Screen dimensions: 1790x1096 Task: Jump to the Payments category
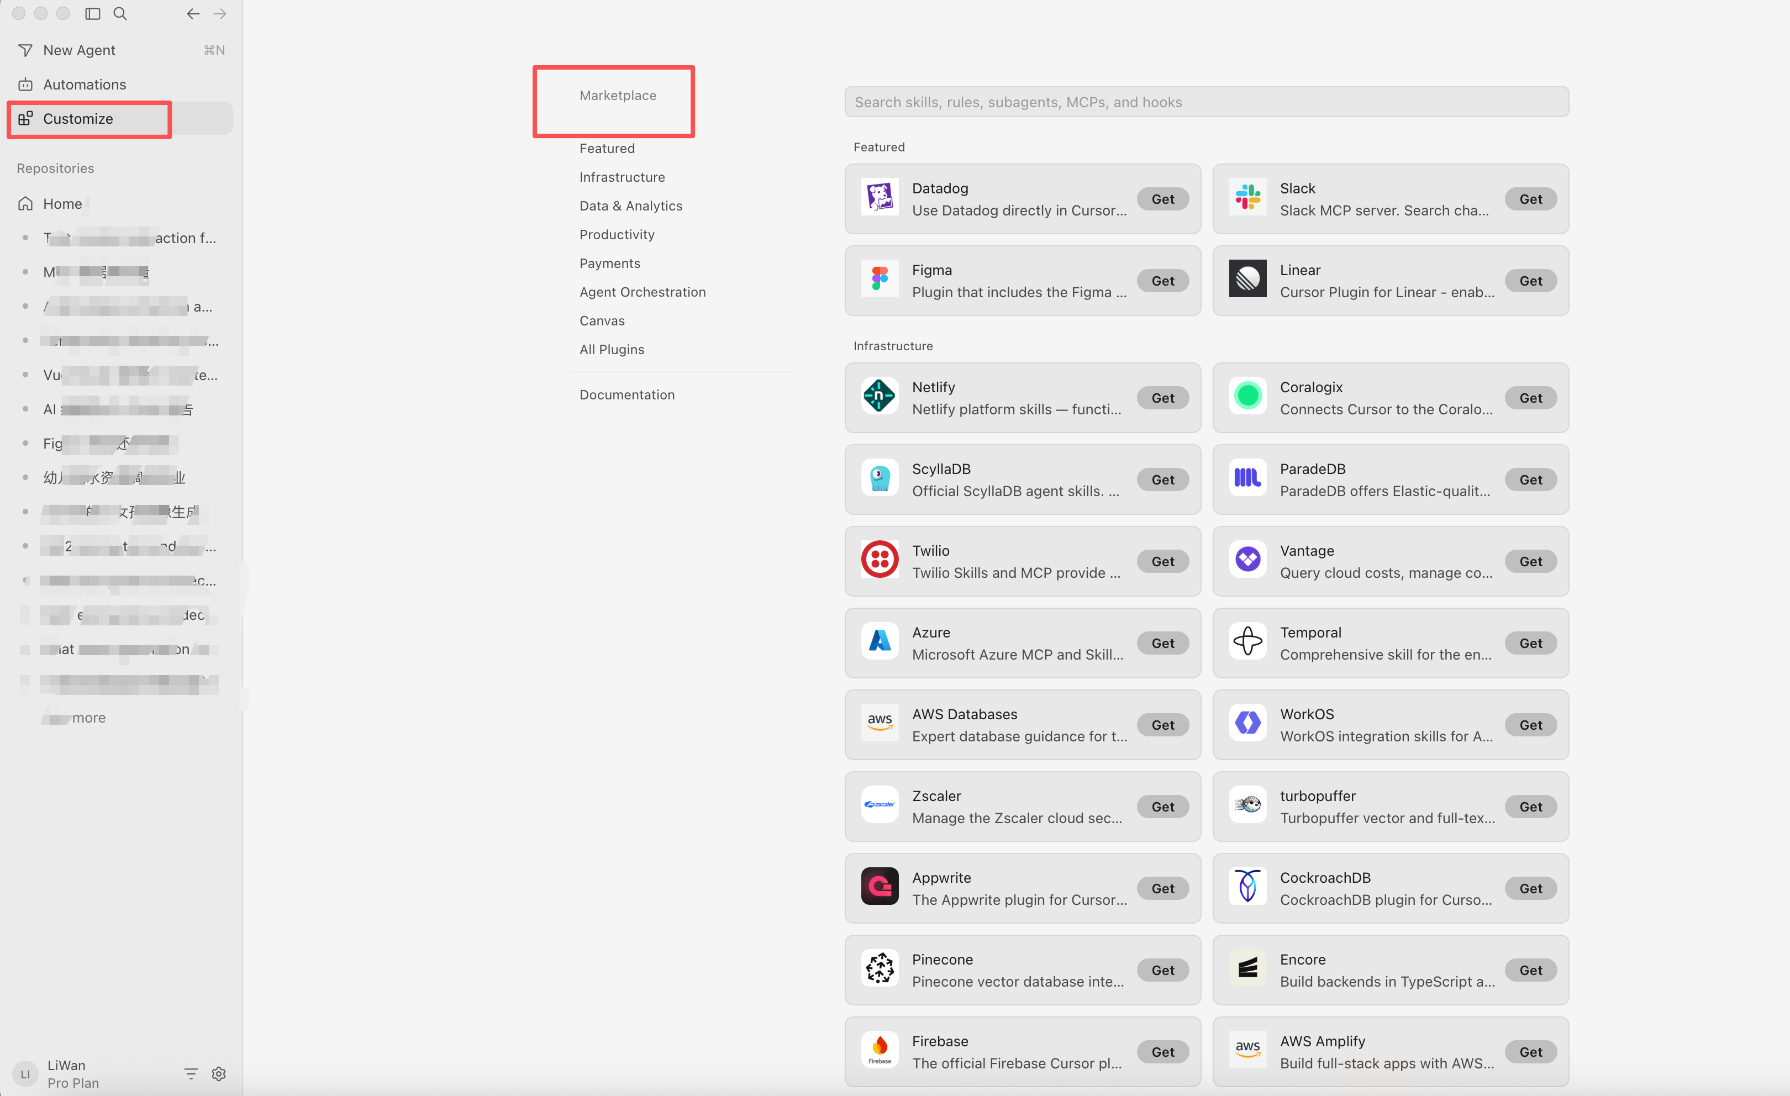click(x=609, y=263)
